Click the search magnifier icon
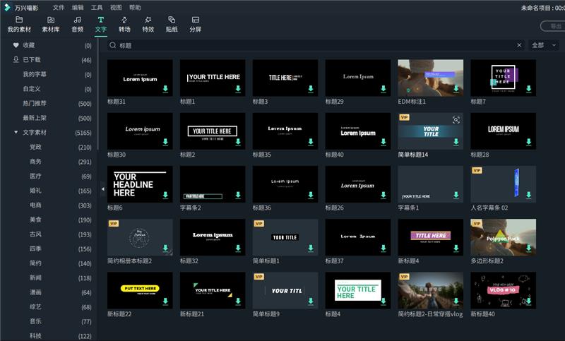Image resolution: width=565 pixels, height=341 pixels. tap(113, 45)
